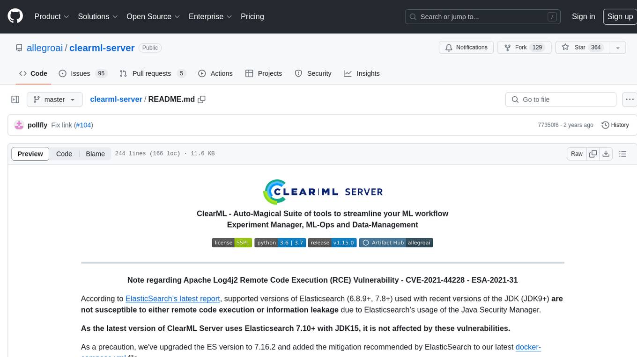Switch to the Security tab
This screenshot has width=637, height=357.
313,73
